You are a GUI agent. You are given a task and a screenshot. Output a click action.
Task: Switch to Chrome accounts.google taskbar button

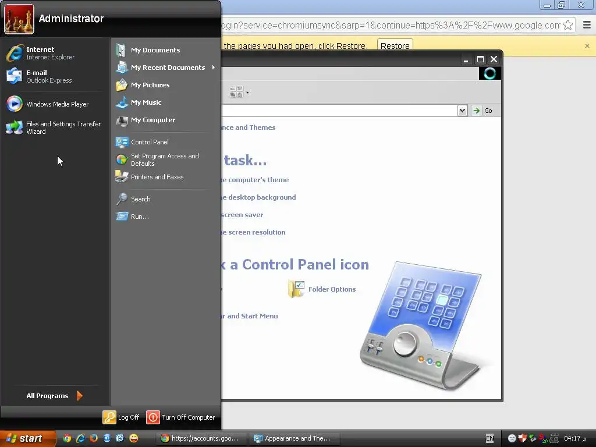pyautogui.click(x=201, y=438)
